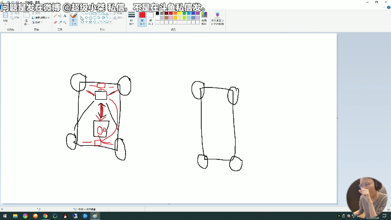Select the Right triangle shape
The image size is (391, 220).
point(82,18)
